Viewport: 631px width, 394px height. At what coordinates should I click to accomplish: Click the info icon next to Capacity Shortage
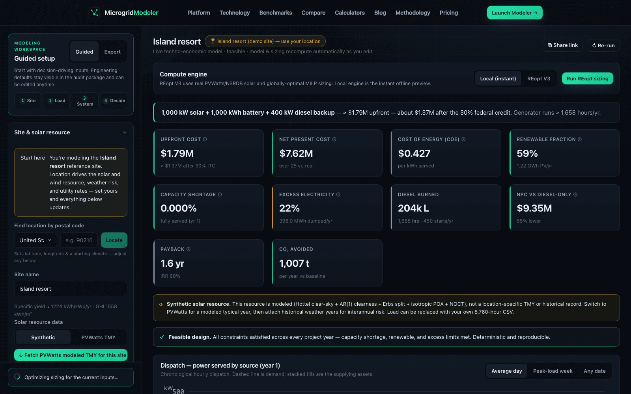point(220,195)
